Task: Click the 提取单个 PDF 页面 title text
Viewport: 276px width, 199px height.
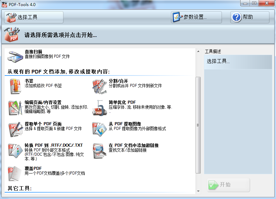Action: (x=43, y=124)
